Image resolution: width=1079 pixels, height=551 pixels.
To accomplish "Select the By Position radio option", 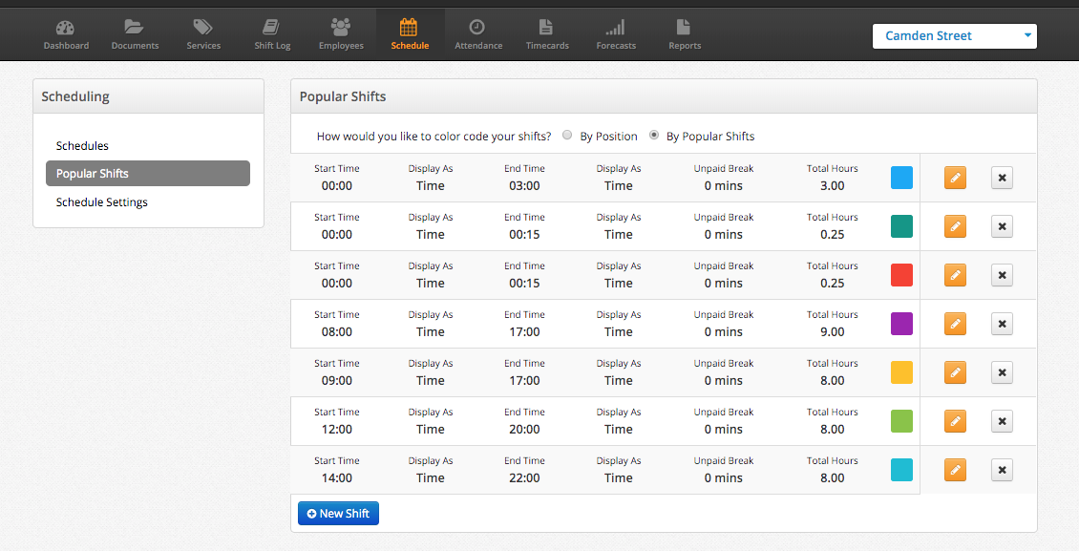I will 567,135.
